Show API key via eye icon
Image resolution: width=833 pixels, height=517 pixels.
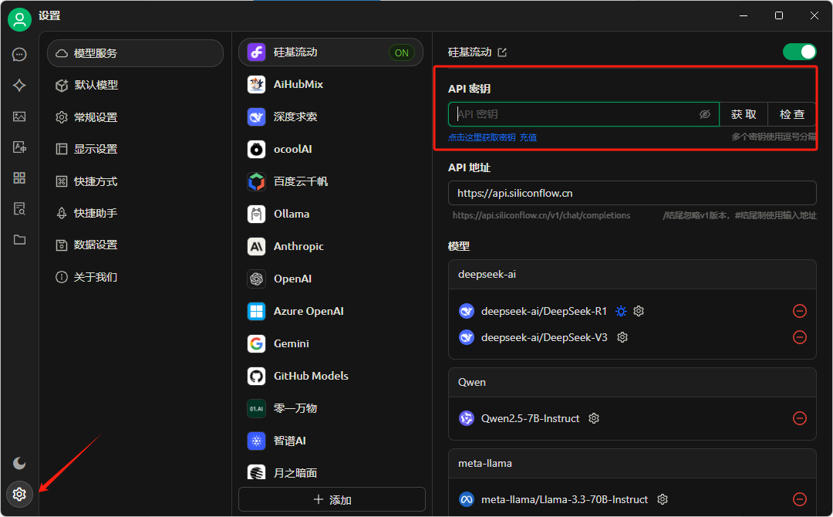coord(704,114)
